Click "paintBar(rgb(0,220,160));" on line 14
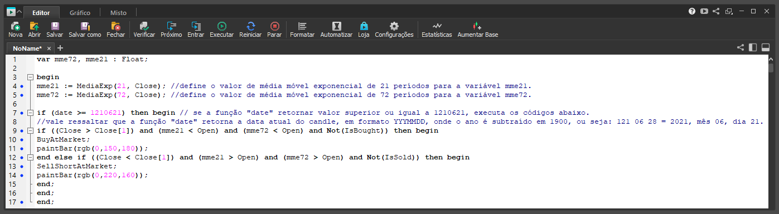The width and height of the screenshot is (779, 214). click(93, 175)
